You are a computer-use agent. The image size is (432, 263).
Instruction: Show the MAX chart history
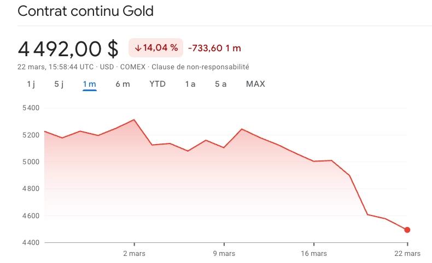coord(255,84)
